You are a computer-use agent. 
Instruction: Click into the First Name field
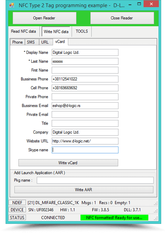point(85,70)
